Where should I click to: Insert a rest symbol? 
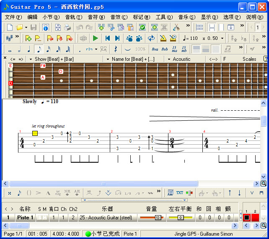(116, 49)
